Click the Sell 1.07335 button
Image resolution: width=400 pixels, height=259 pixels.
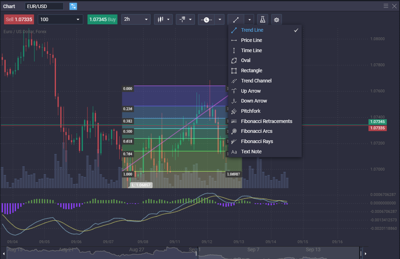[x=19, y=19]
